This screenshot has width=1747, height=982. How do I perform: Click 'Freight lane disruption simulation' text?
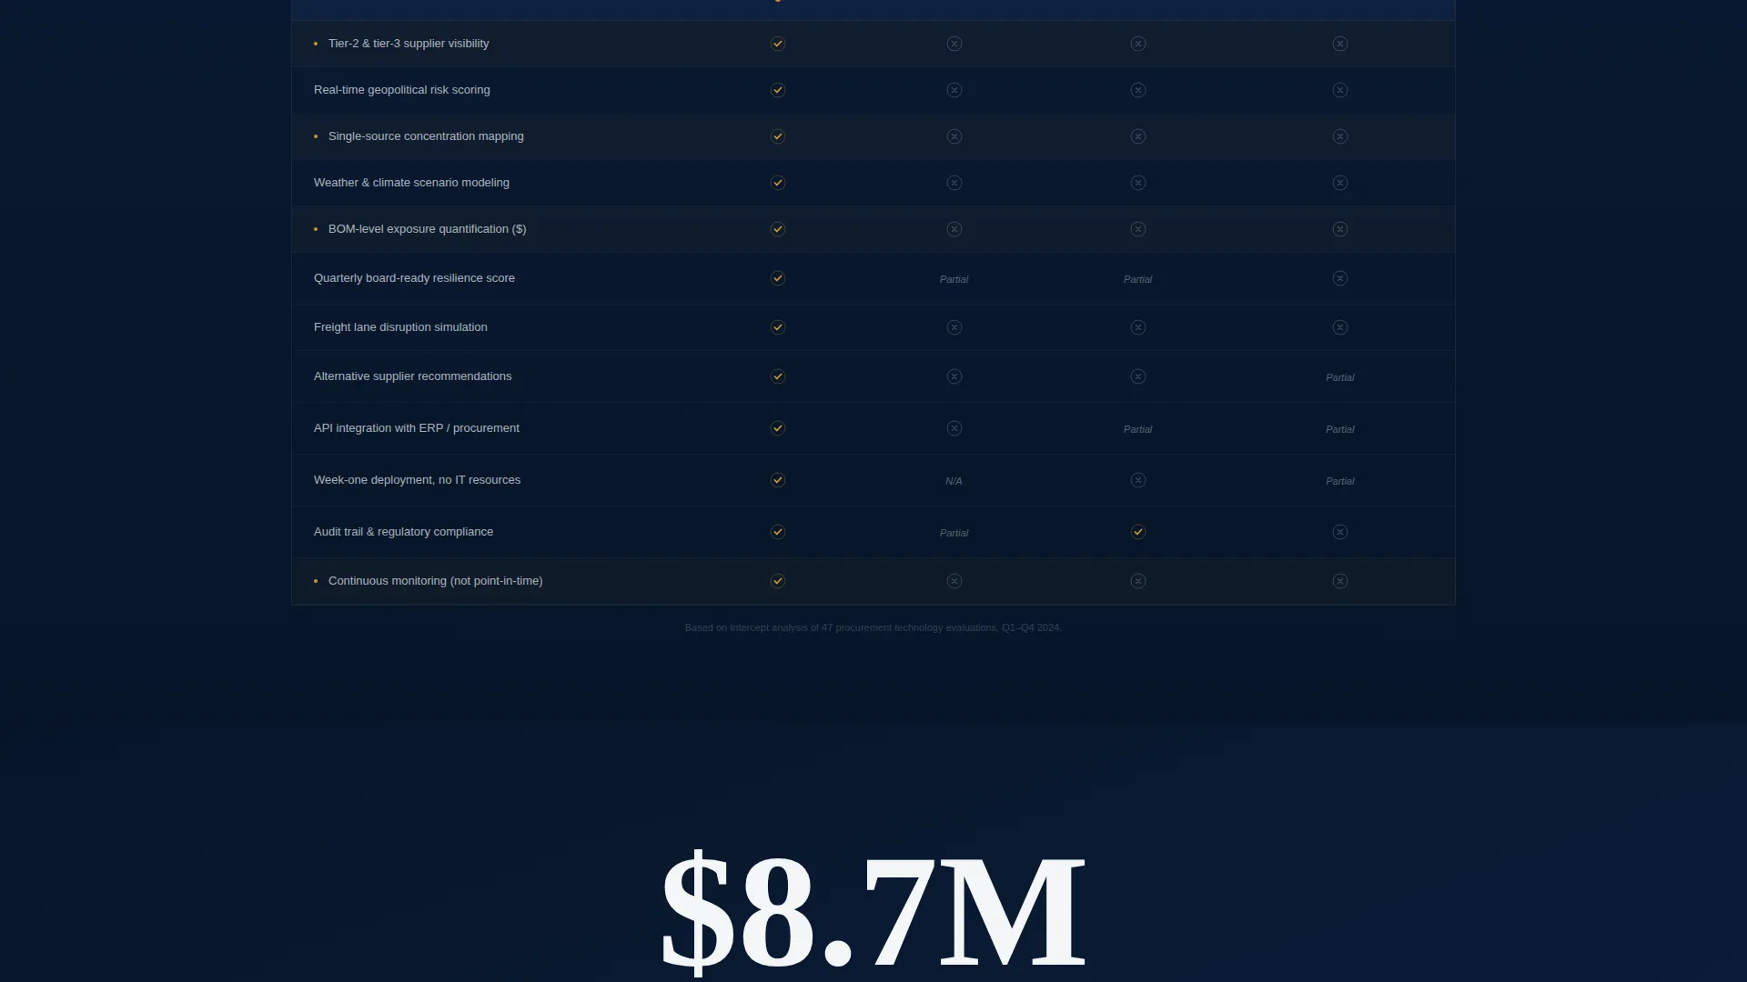[x=400, y=327]
